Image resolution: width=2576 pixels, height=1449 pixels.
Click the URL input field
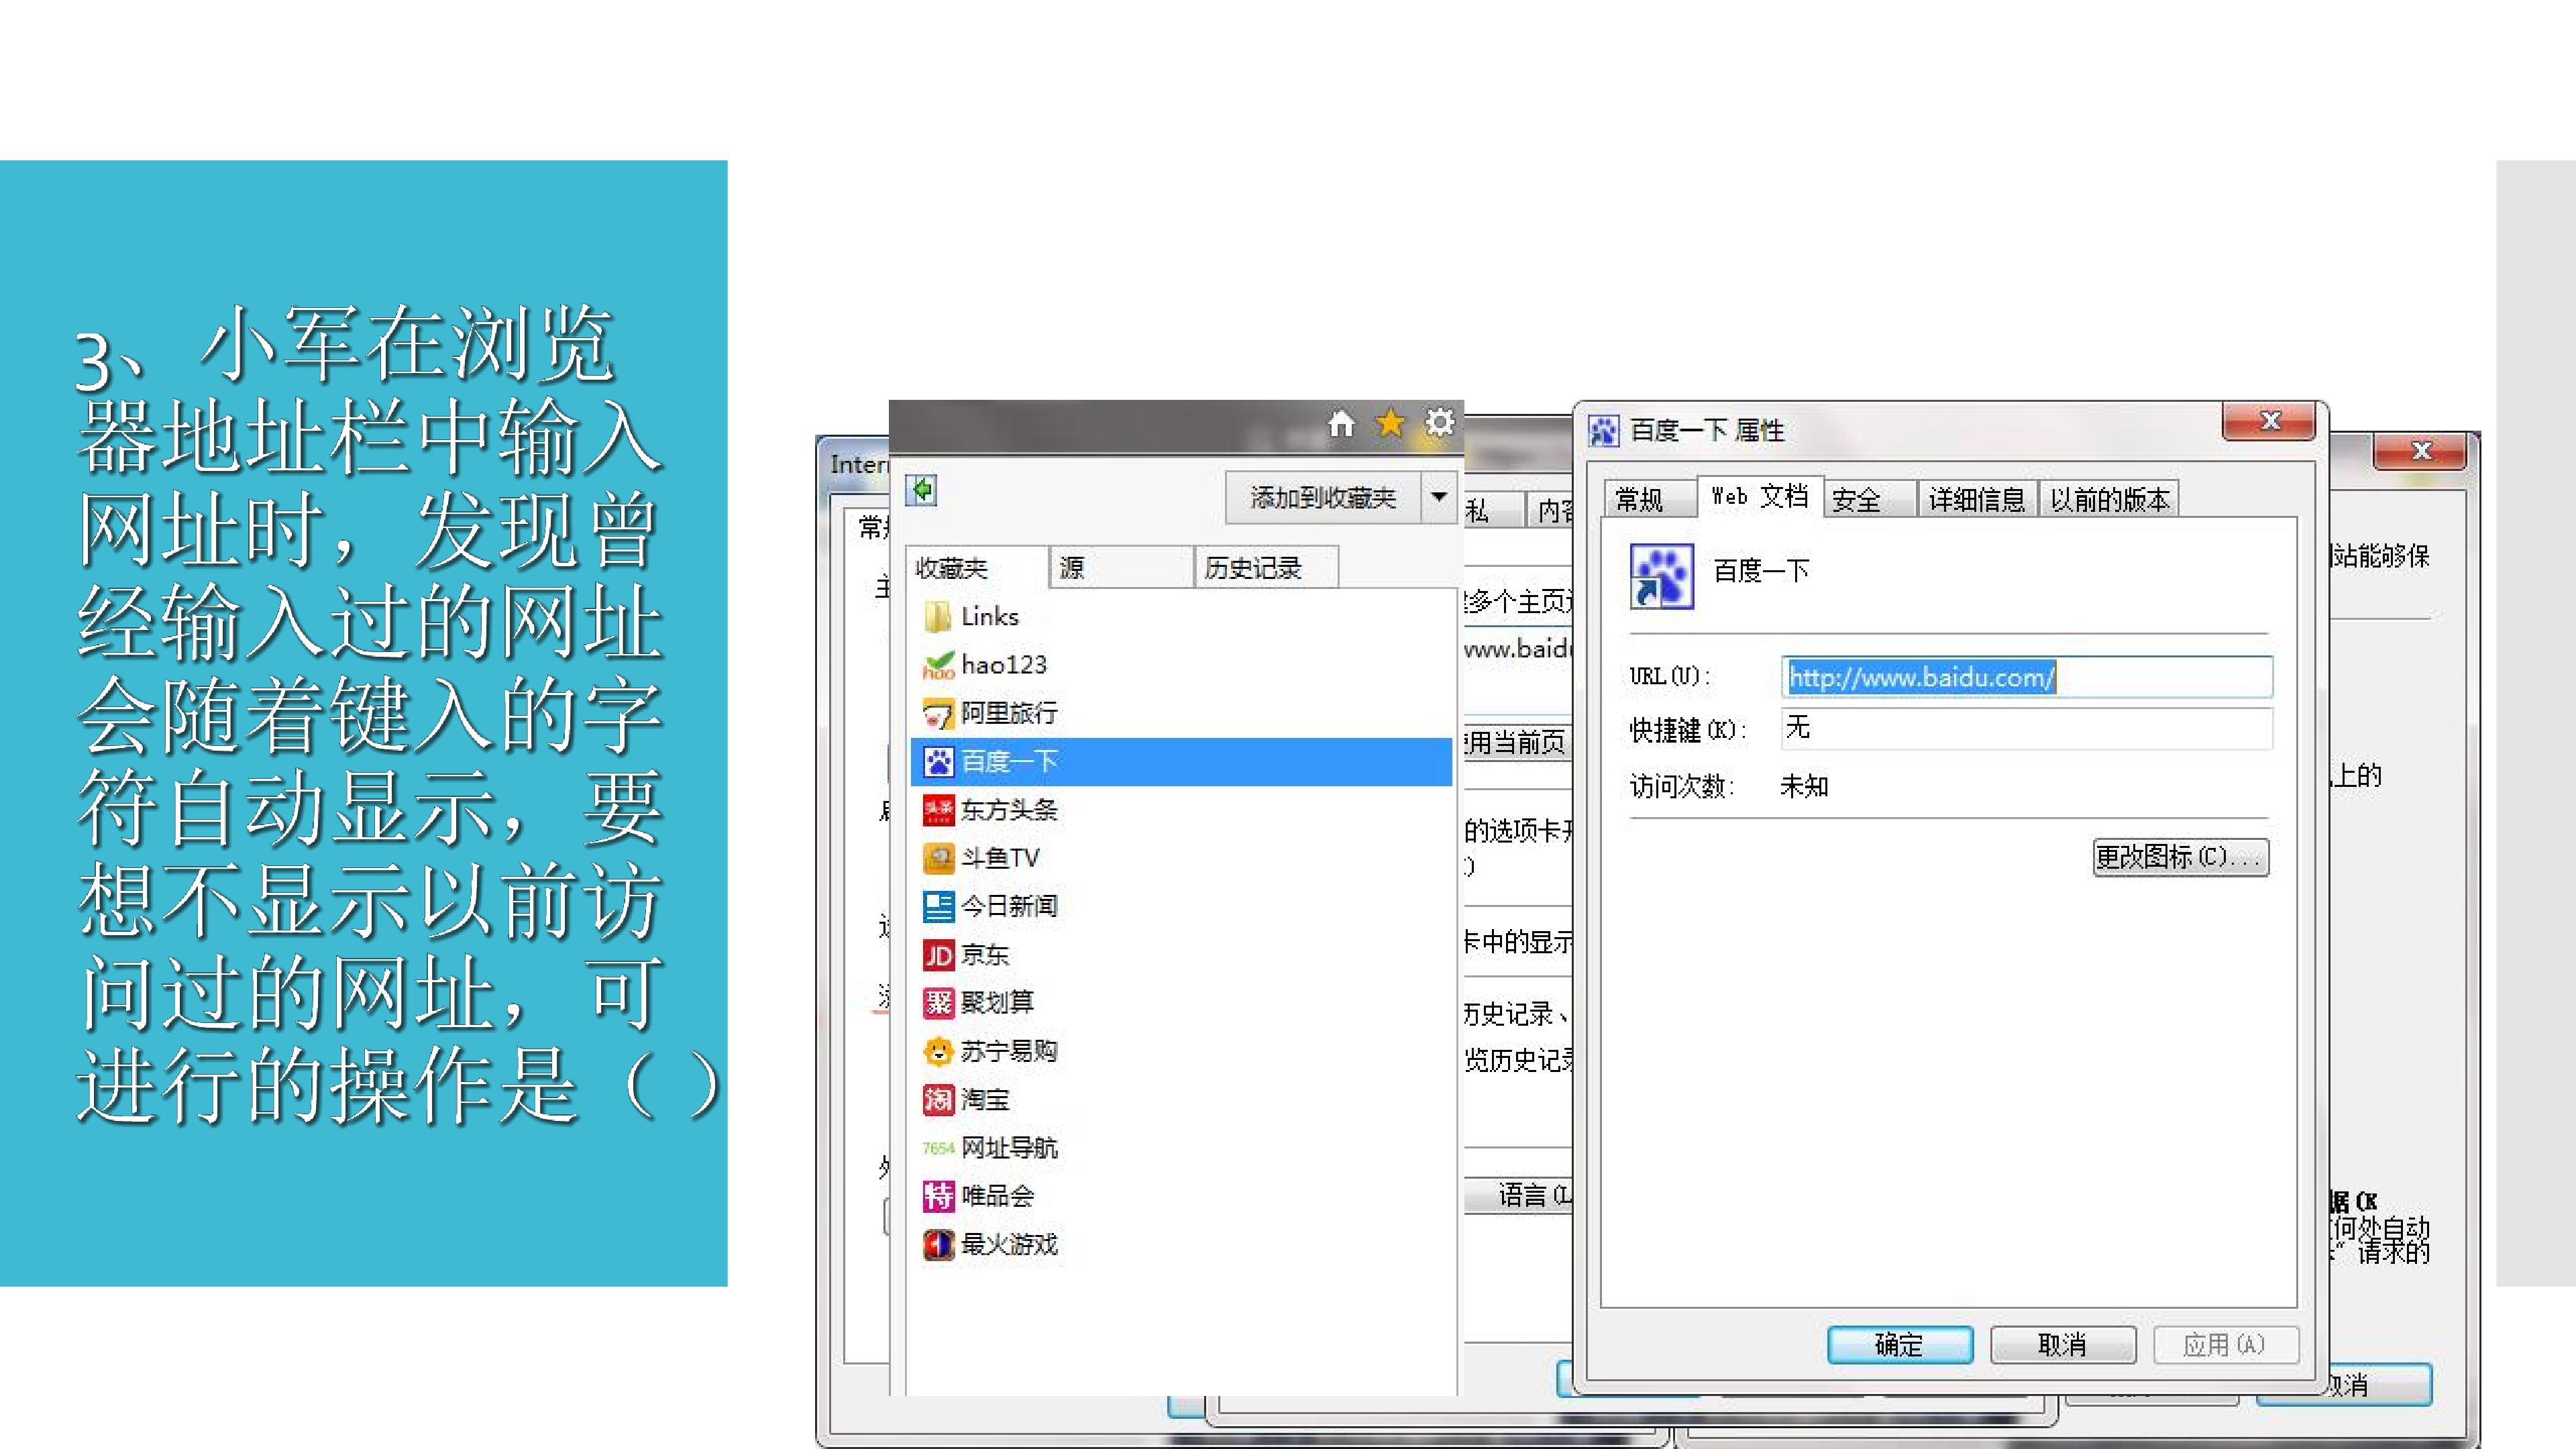point(2027,677)
